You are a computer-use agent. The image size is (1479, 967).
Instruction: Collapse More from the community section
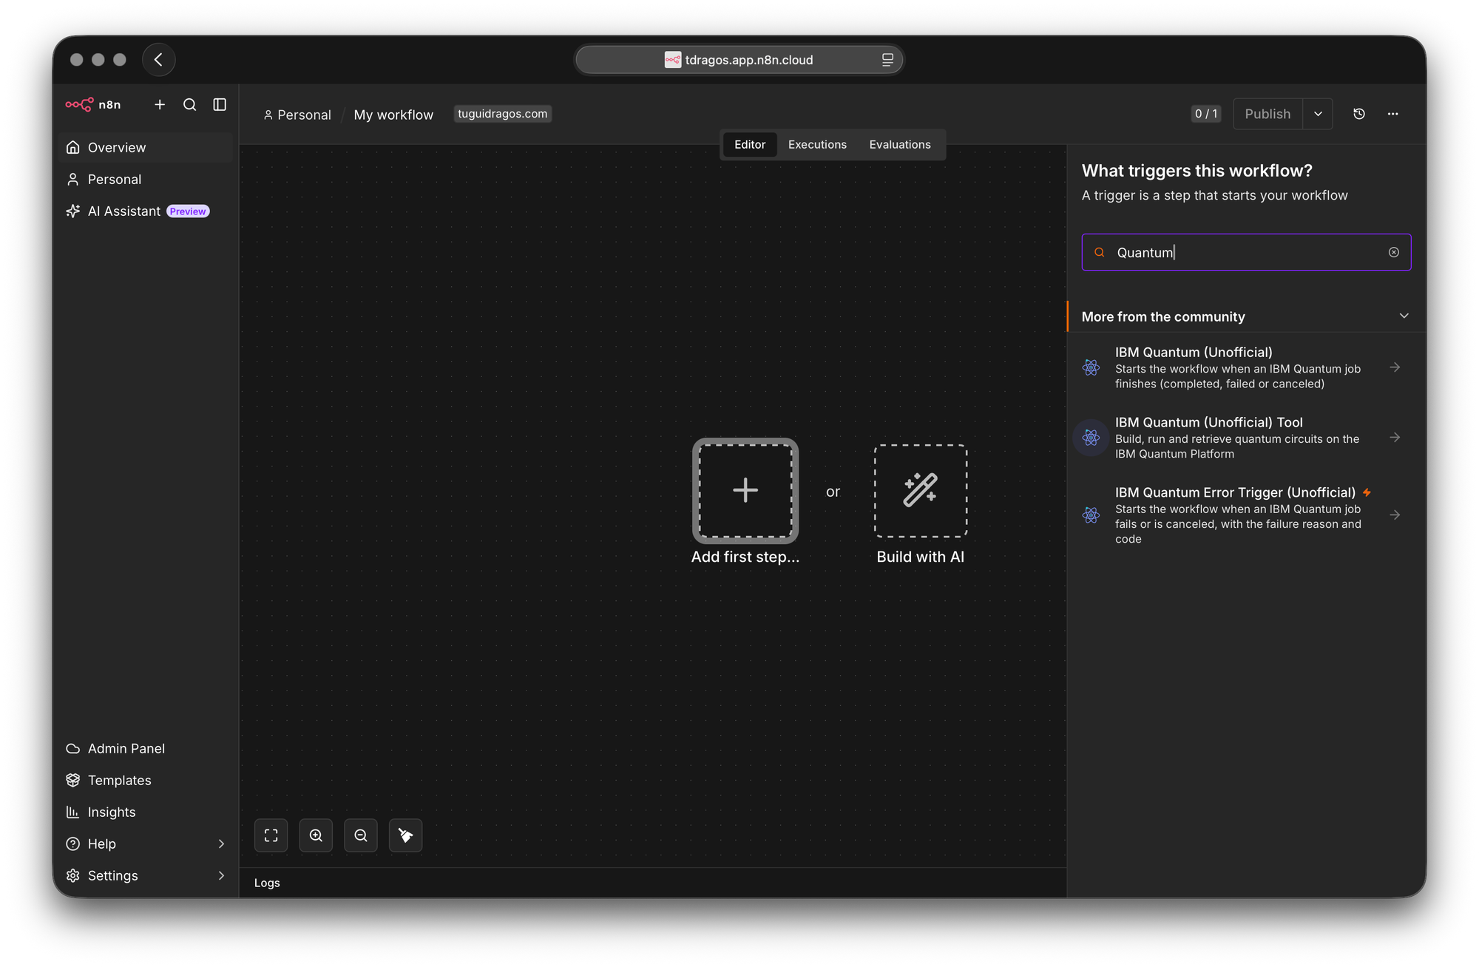[1404, 316]
